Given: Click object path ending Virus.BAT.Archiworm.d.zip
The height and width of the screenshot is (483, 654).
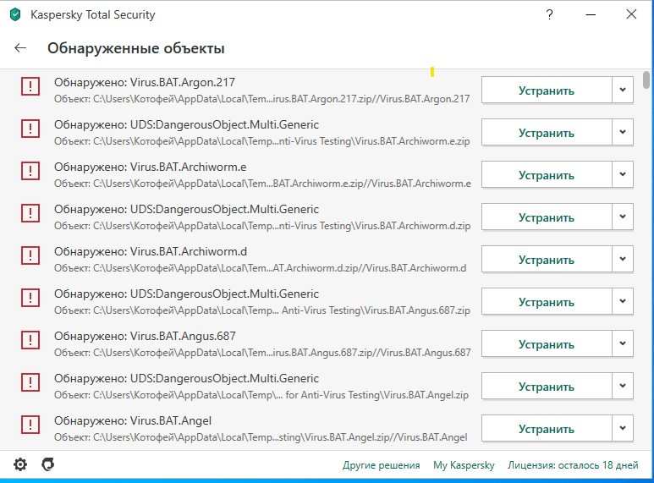Looking at the screenshot, I should [262, 226].
